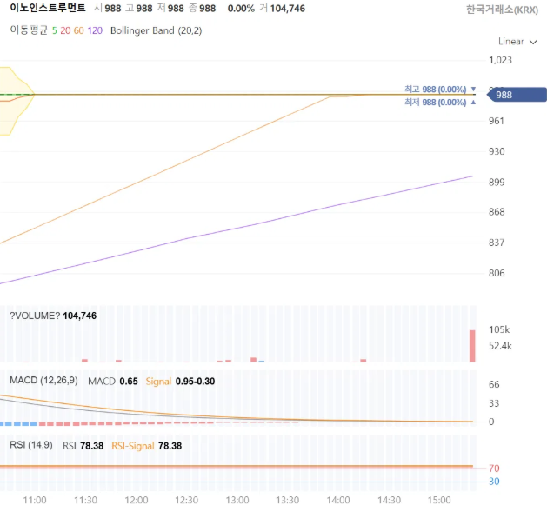Select the 988 current price tag

pos(517,95)
